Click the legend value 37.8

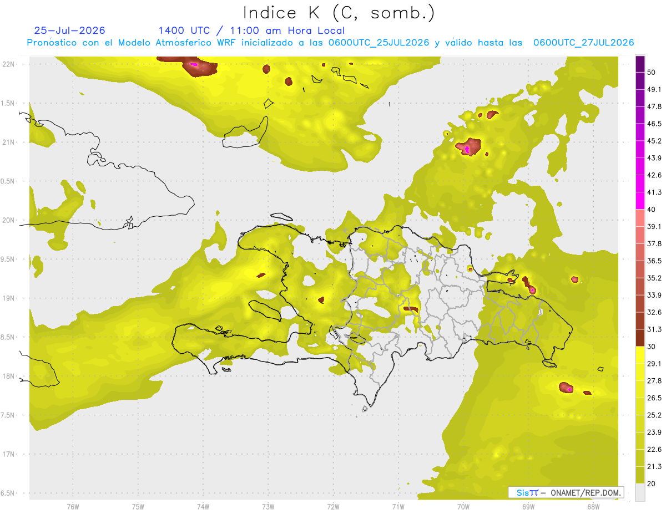click(x=654, y=243)
